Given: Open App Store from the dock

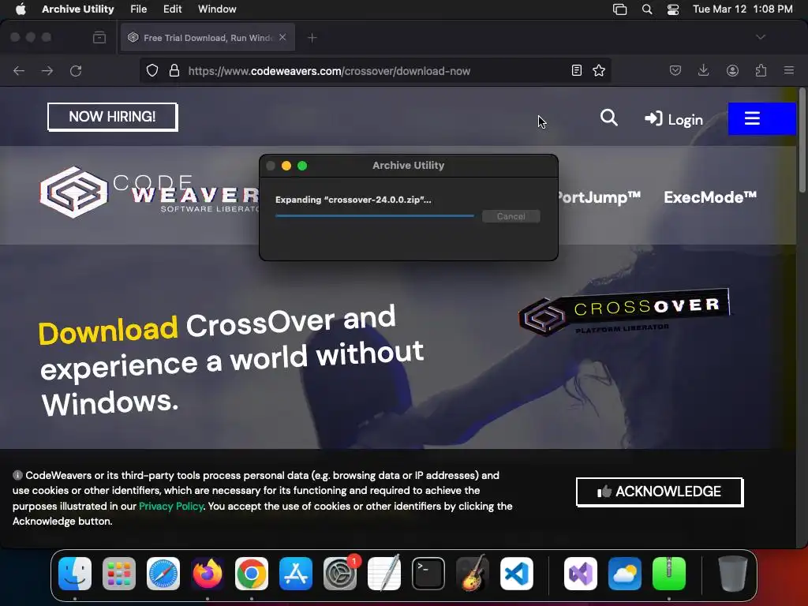Looking at the screenshot, I should [x=296, y=574].
